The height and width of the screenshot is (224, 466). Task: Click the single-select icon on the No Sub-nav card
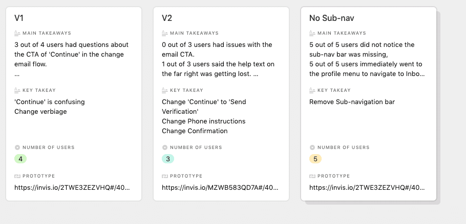(312, 147)
